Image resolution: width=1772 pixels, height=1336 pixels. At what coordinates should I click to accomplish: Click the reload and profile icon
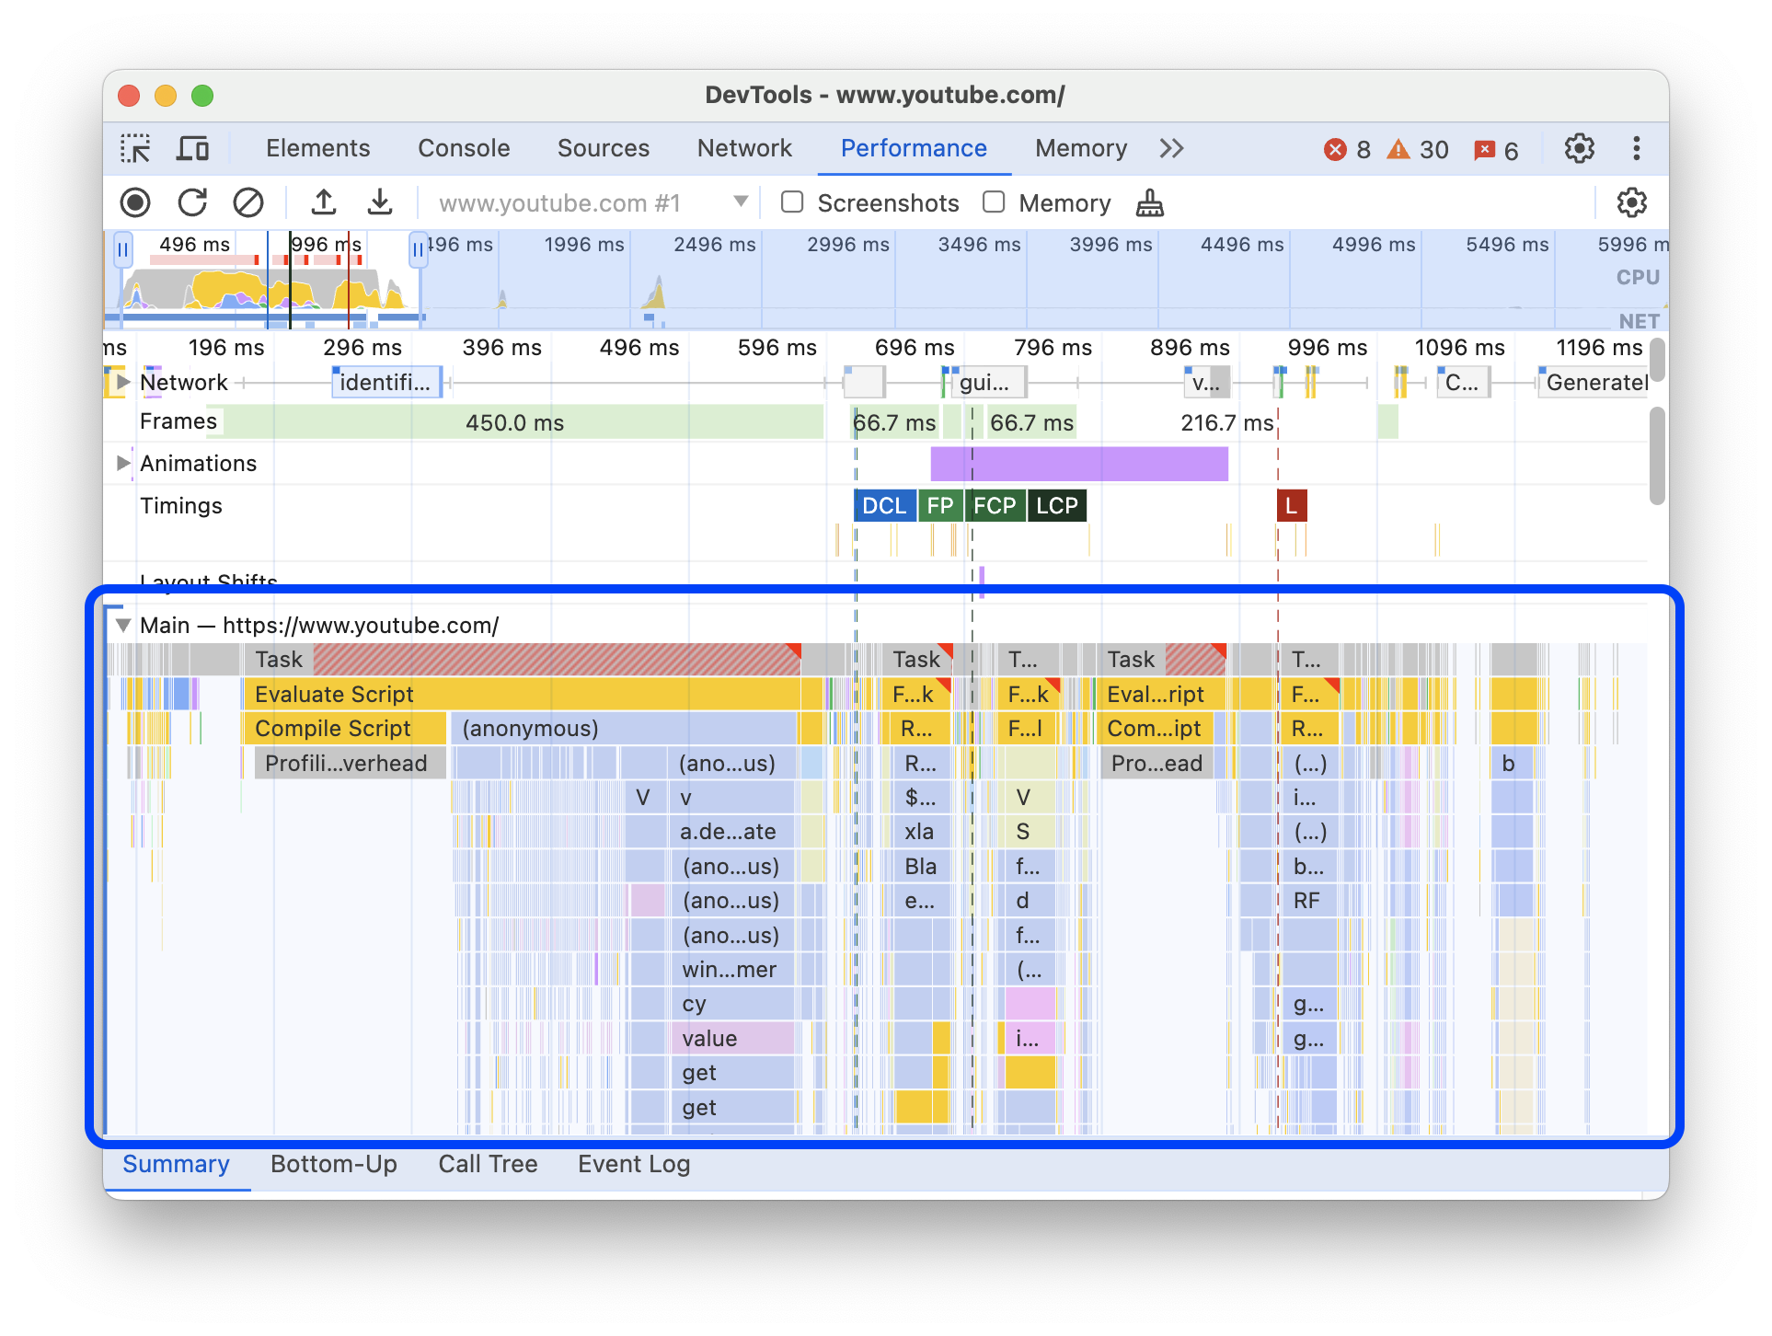pos(192,203)
